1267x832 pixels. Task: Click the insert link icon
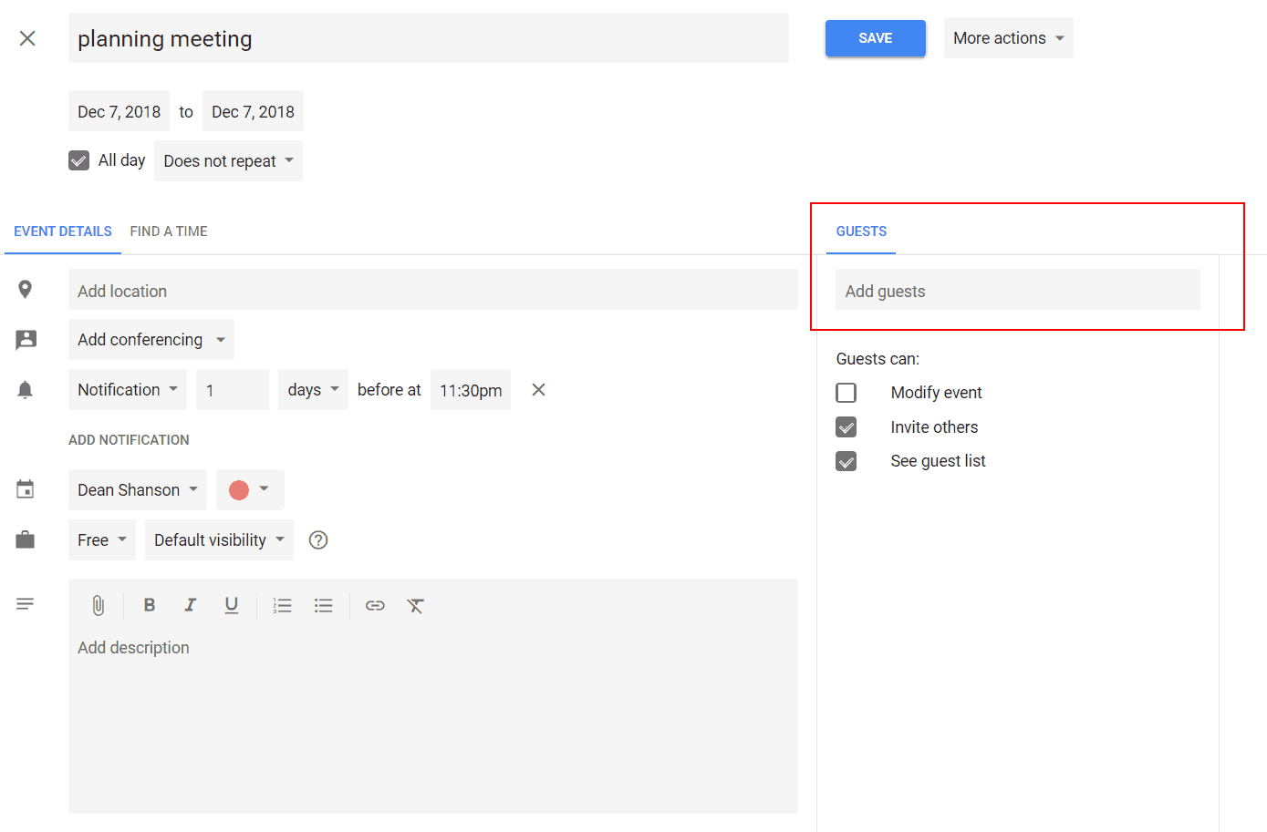(375, 605)
